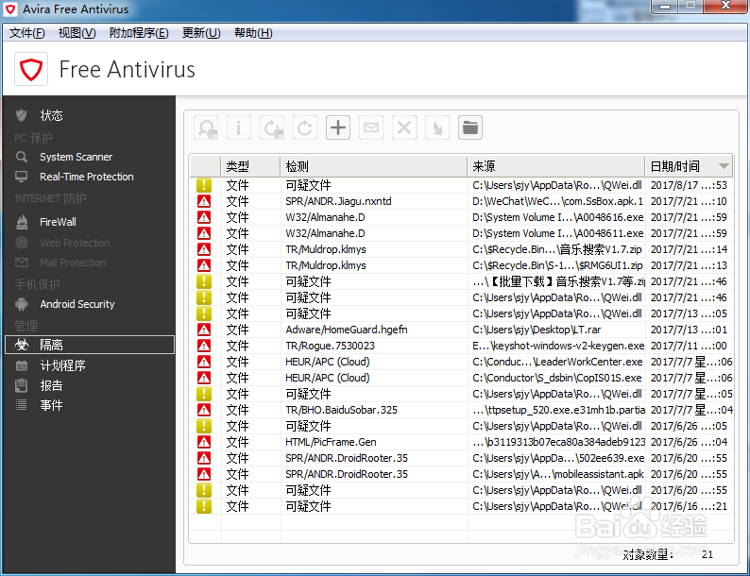Click the export toolbar icon beside delete

(437, 127)
